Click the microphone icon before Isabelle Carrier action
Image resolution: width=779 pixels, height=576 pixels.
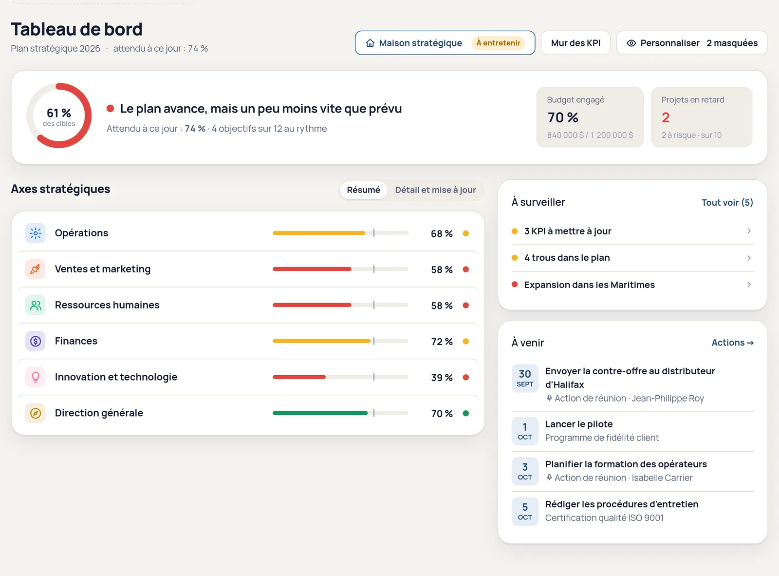click(x=549, y=478)
